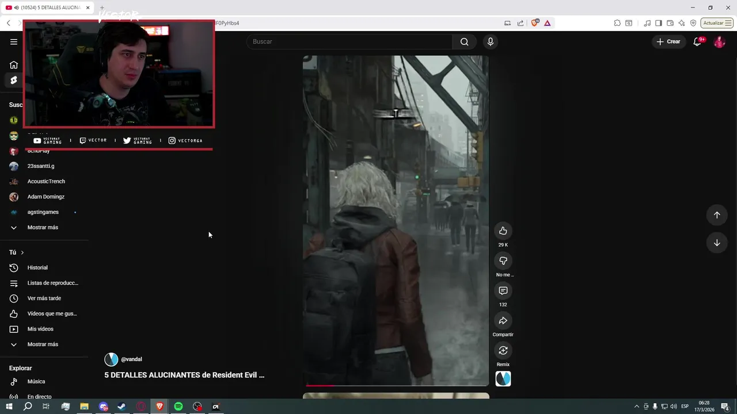Click the browser back arrow
This screenshot has height=414, width=737.
8,23
